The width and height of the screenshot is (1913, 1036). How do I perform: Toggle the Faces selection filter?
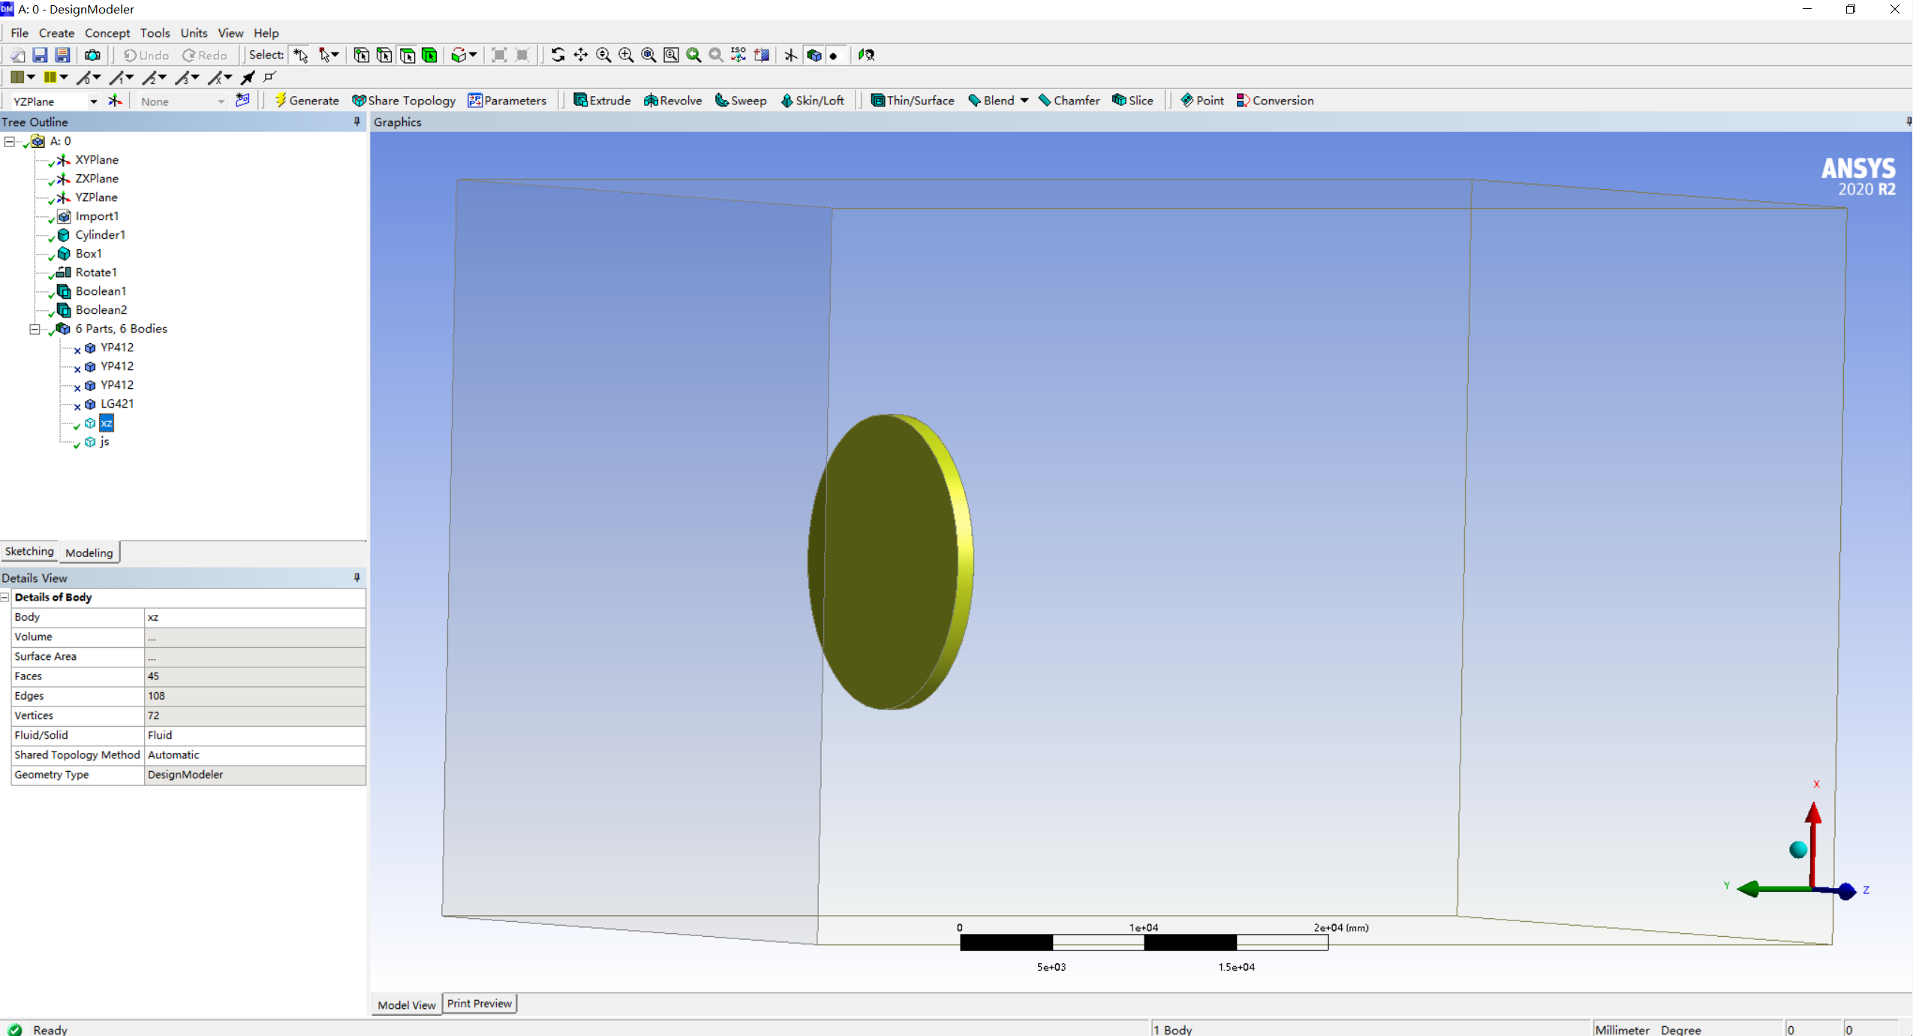tap(407, 55)
